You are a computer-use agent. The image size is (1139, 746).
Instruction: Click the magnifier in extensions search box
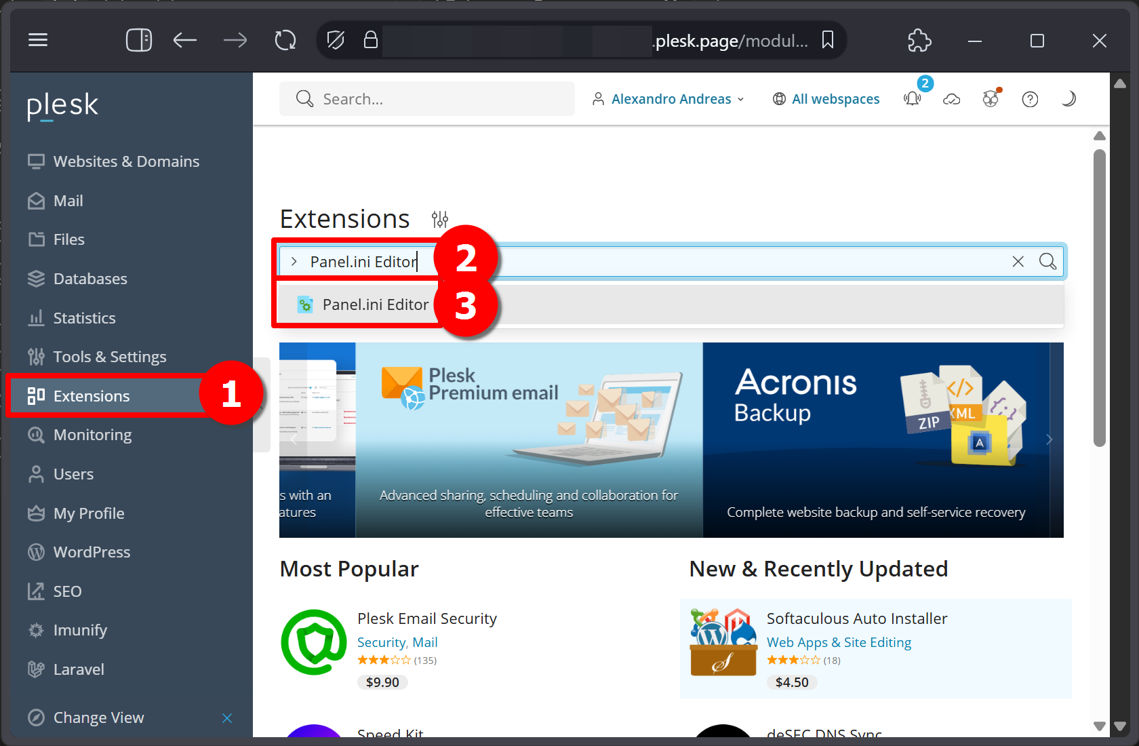pyautogui.click(x=1047, y=261)
